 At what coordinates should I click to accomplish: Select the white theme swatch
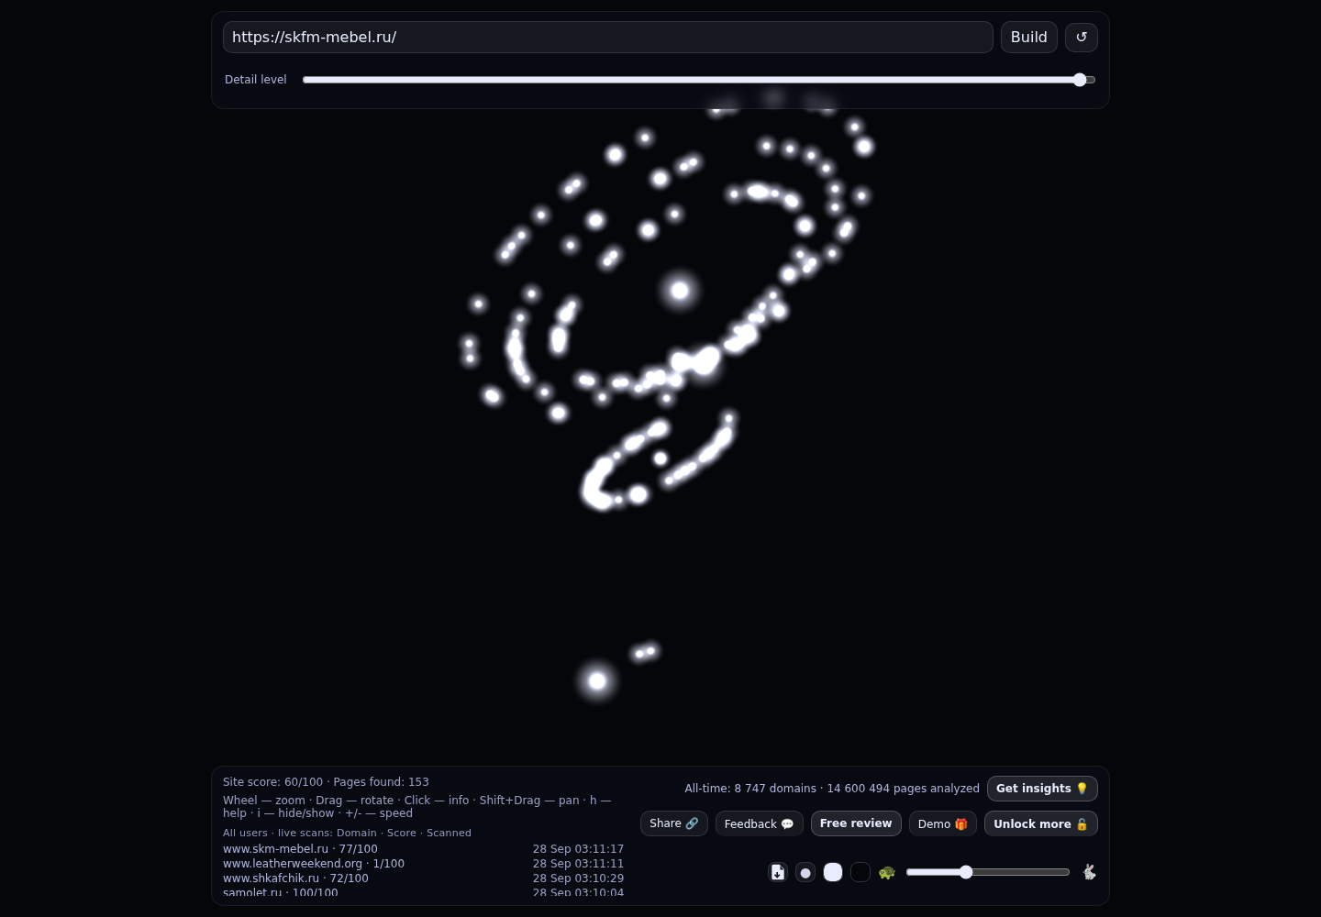click(x=833, y=872)
